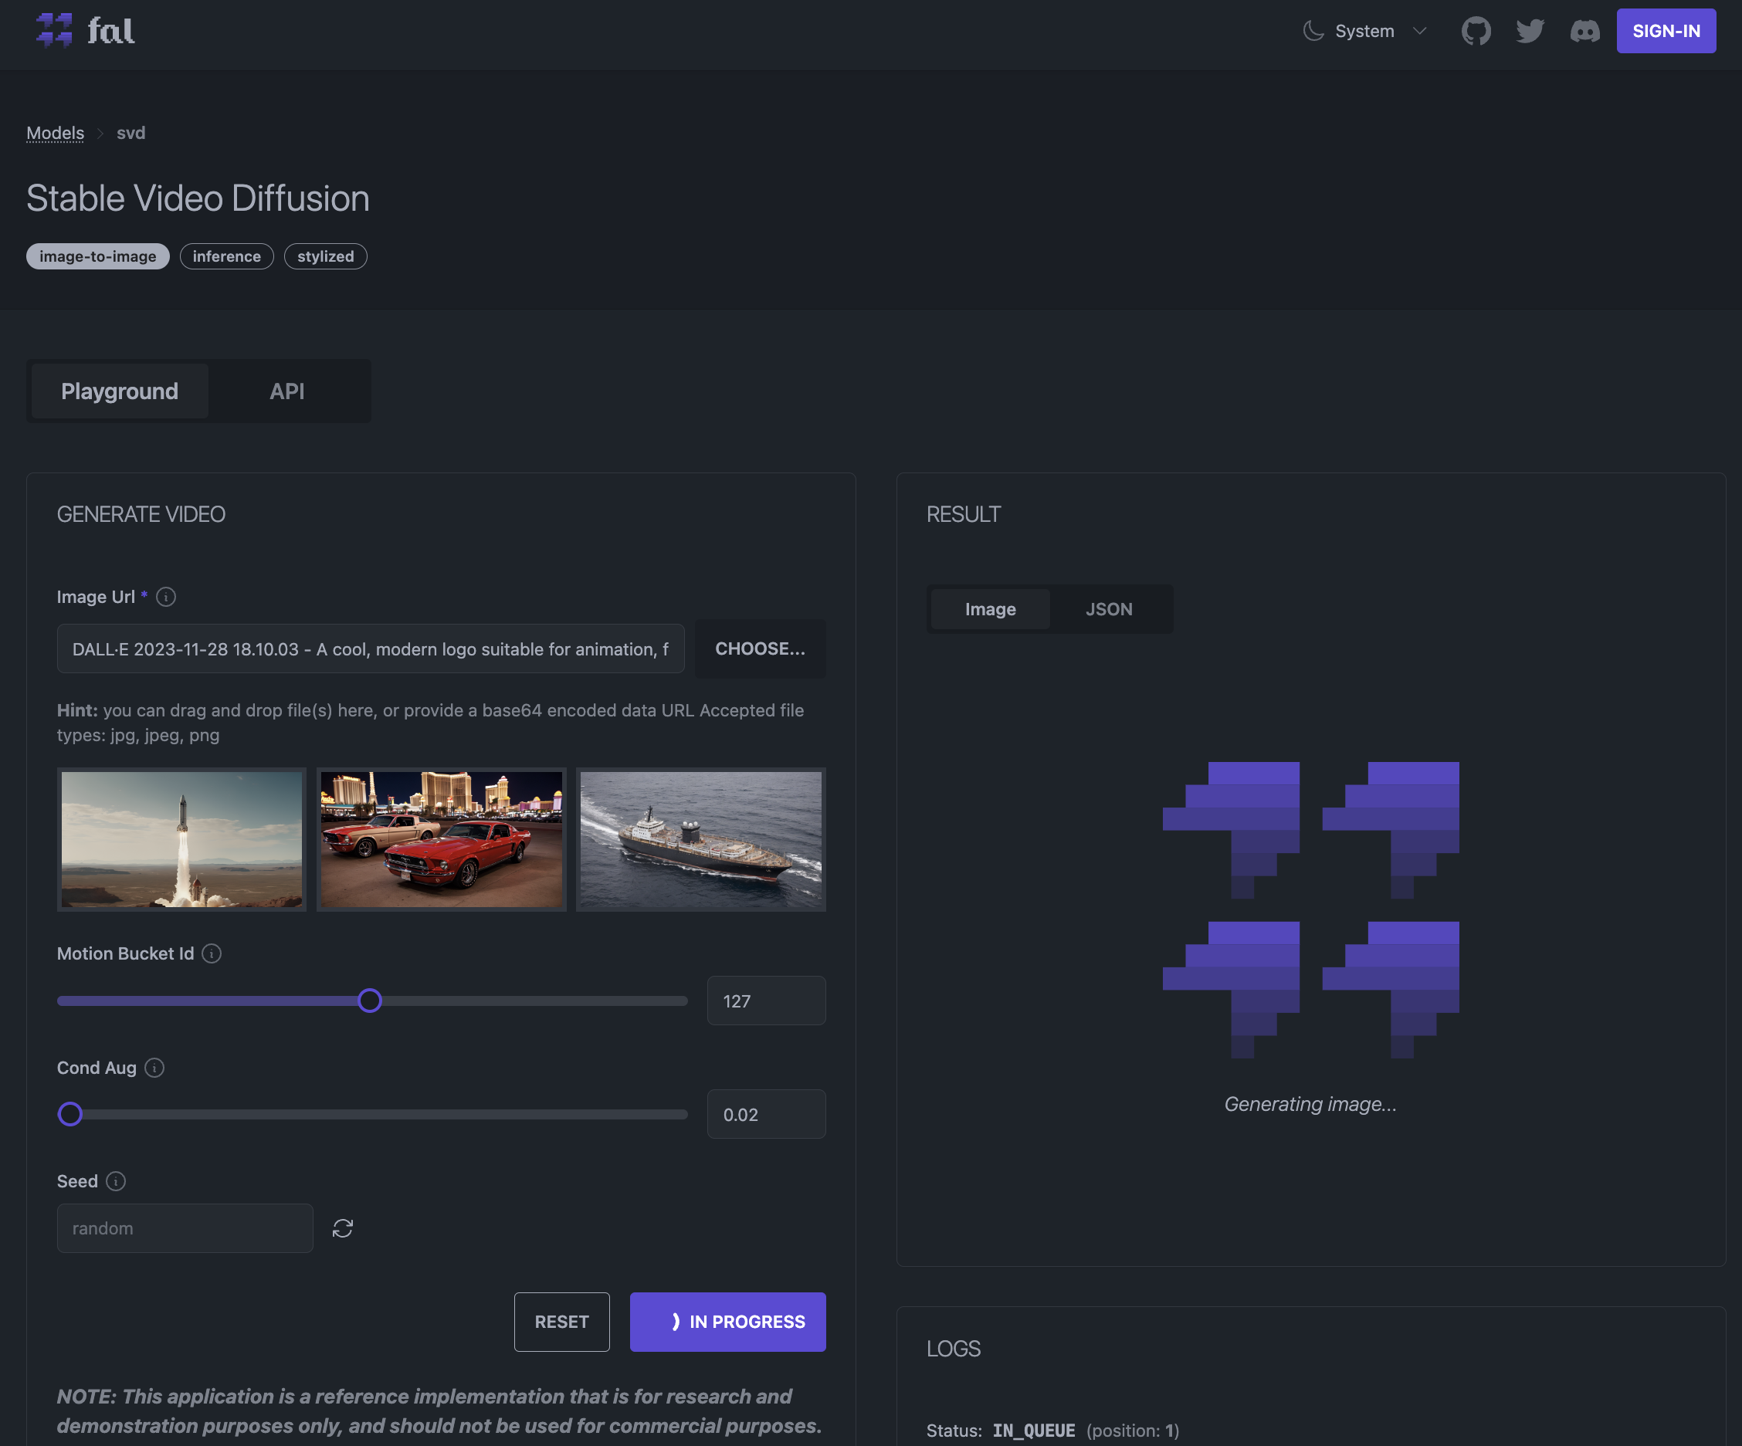Click the image info icon next to Image Url
1742x1446 pixels.
click(x=169, y=596)
